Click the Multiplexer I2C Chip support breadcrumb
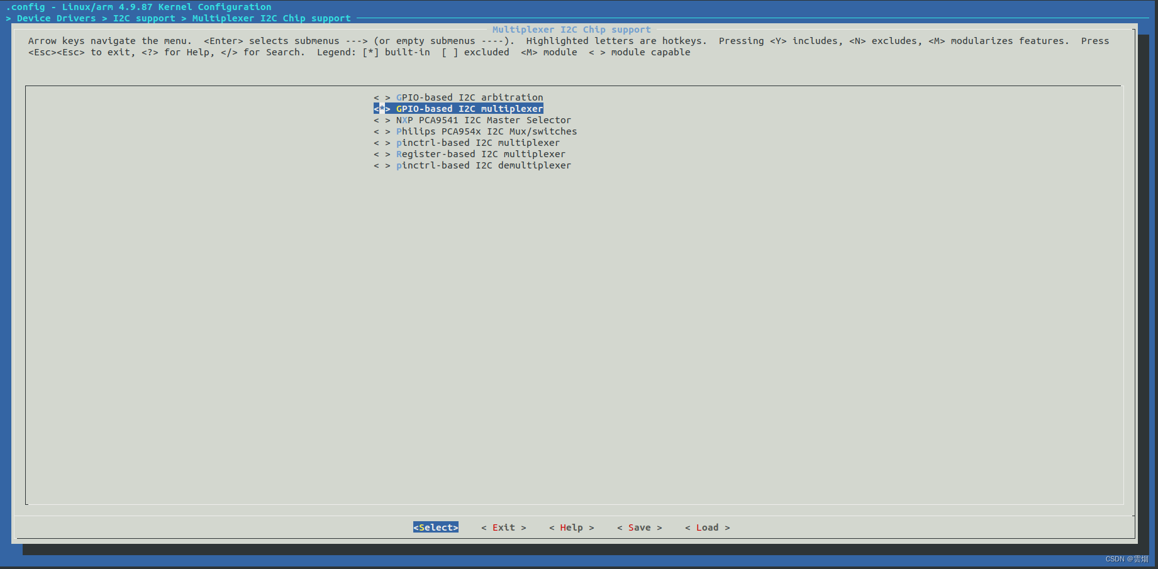 coord(271,18)
